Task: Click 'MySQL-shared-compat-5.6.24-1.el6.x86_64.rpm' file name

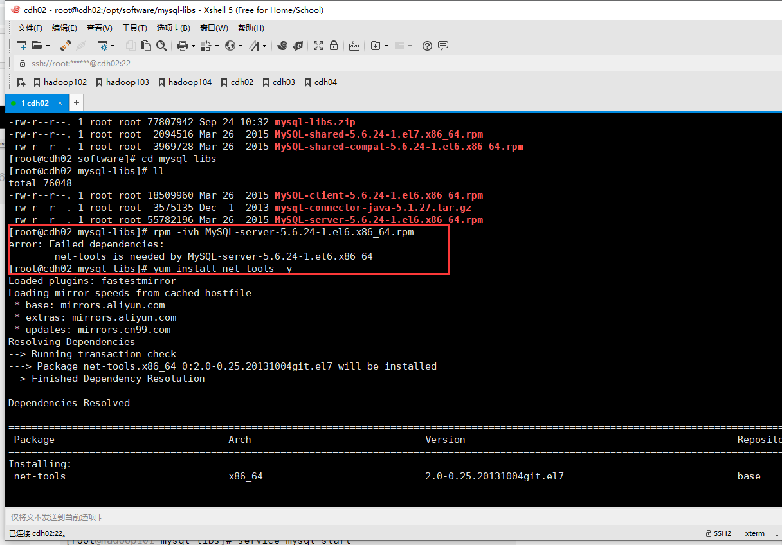Action: (x=399, y=147)
